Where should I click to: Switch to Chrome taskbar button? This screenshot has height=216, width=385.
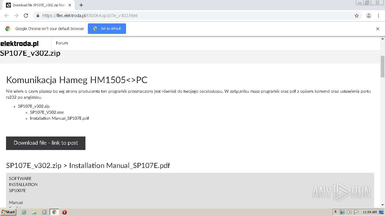click(x=54, y=212)
